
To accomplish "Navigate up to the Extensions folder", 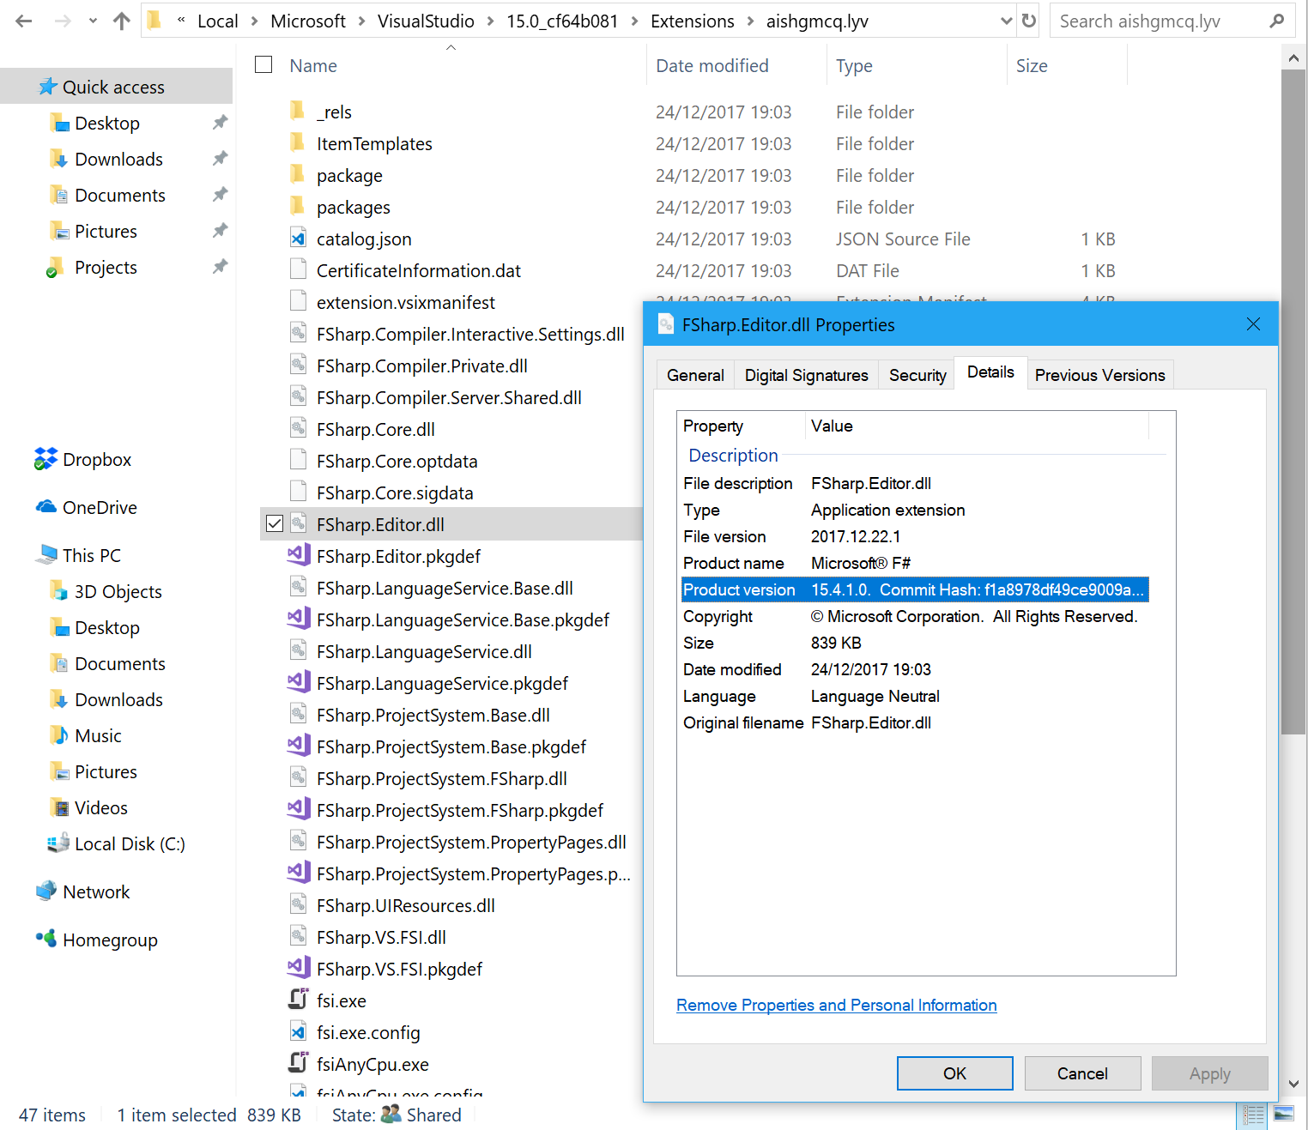I will pos(120,21).
